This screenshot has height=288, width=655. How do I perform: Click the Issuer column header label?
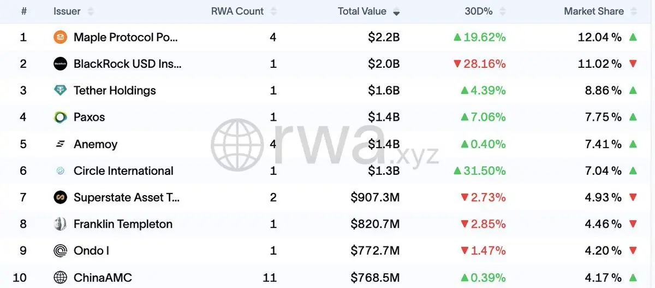pyautogui.click(x=67, y=11)
